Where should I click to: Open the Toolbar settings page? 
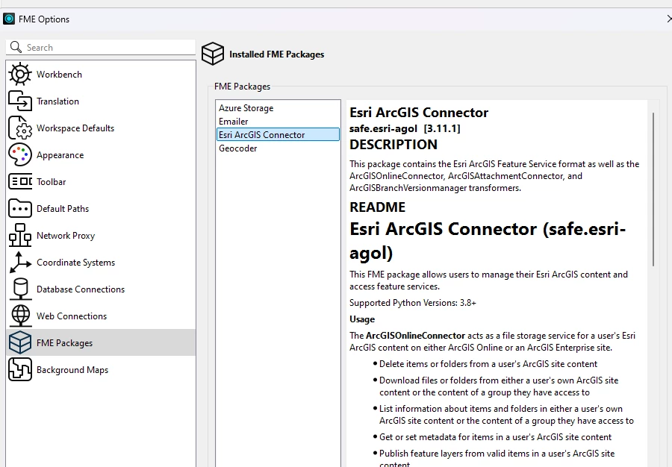click(101, 181)
